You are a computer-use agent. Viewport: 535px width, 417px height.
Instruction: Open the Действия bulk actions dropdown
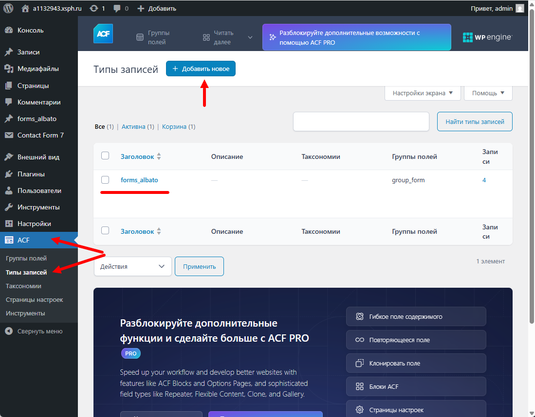click(x=132, y=266)
